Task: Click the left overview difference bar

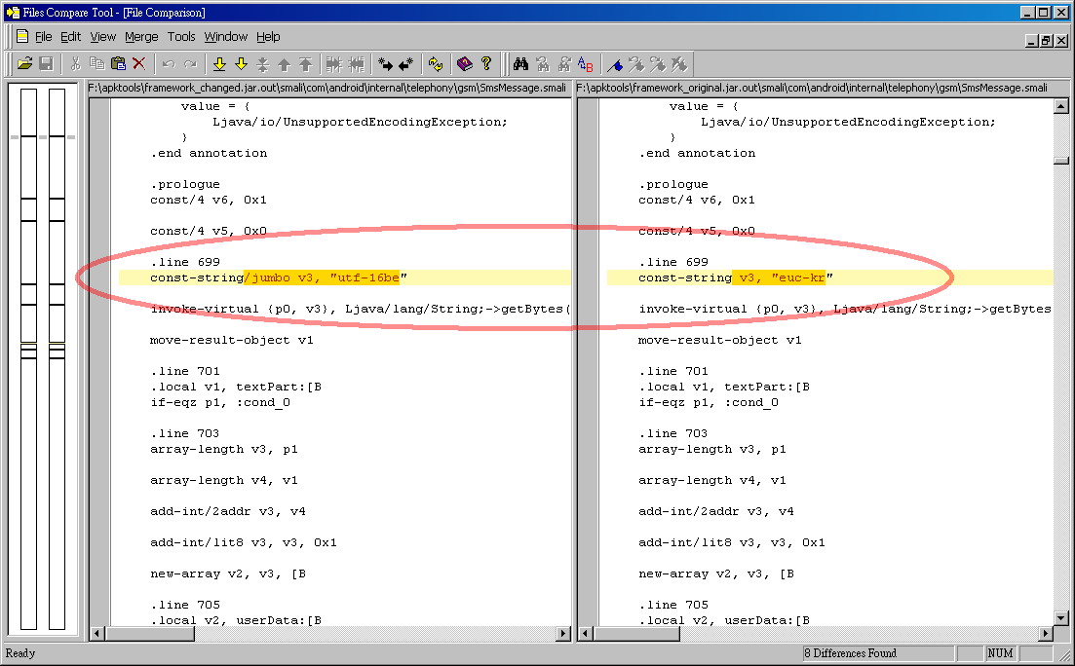Action: pyautogui.click(x=28, y=358)
